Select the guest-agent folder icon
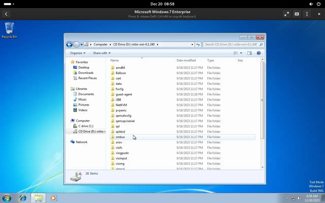325x203 pixels. coord(112,94)
